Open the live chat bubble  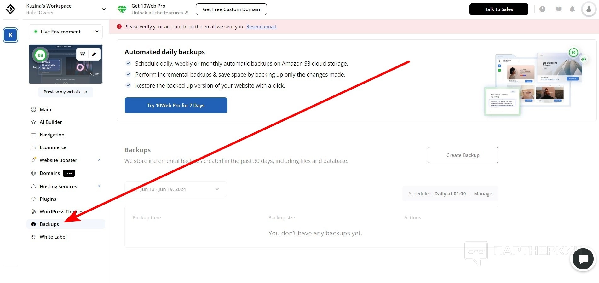[583, 259]
